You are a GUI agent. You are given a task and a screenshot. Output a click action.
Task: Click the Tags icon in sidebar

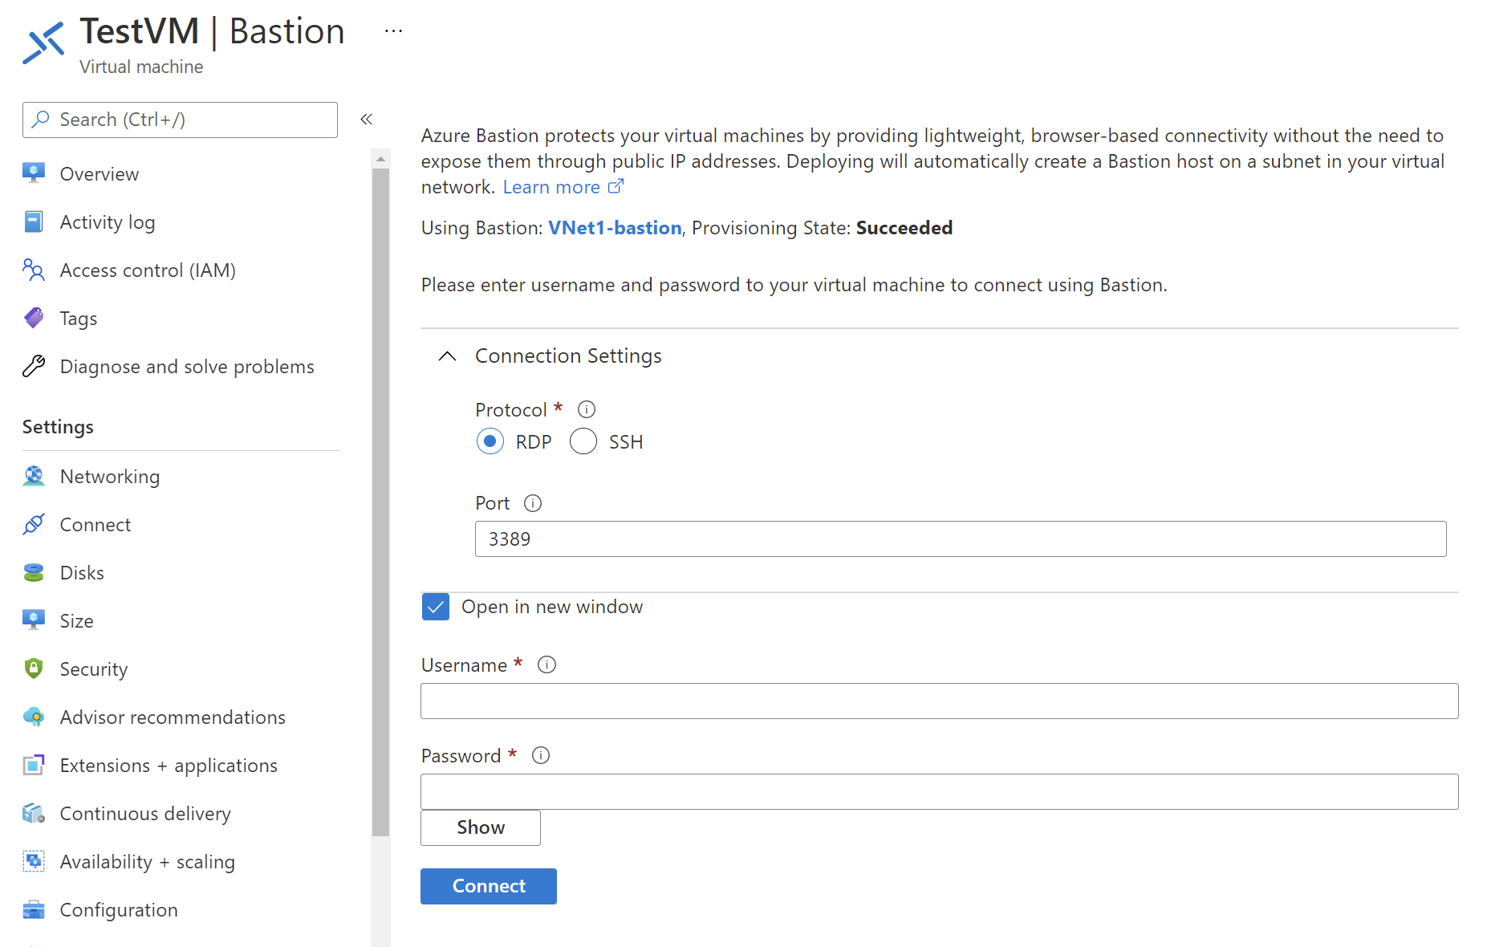(x=34, y=319)
